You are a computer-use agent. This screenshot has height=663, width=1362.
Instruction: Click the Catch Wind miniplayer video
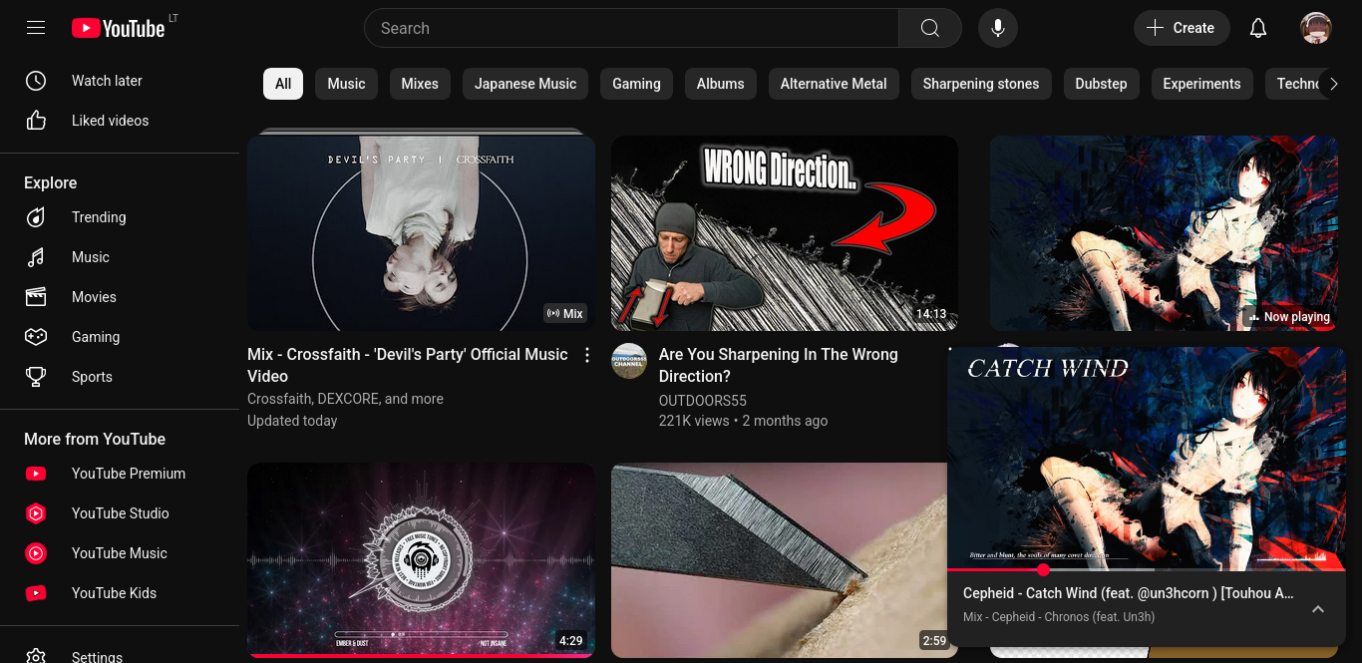(1147, 458)
